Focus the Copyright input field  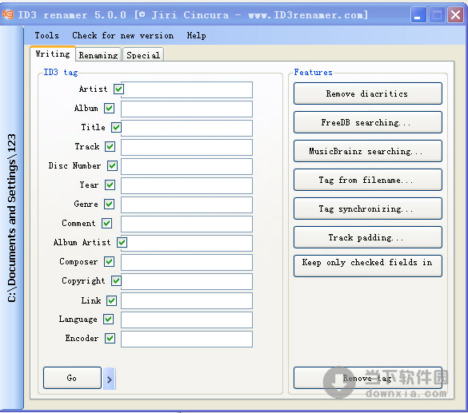tap(187, 281)
